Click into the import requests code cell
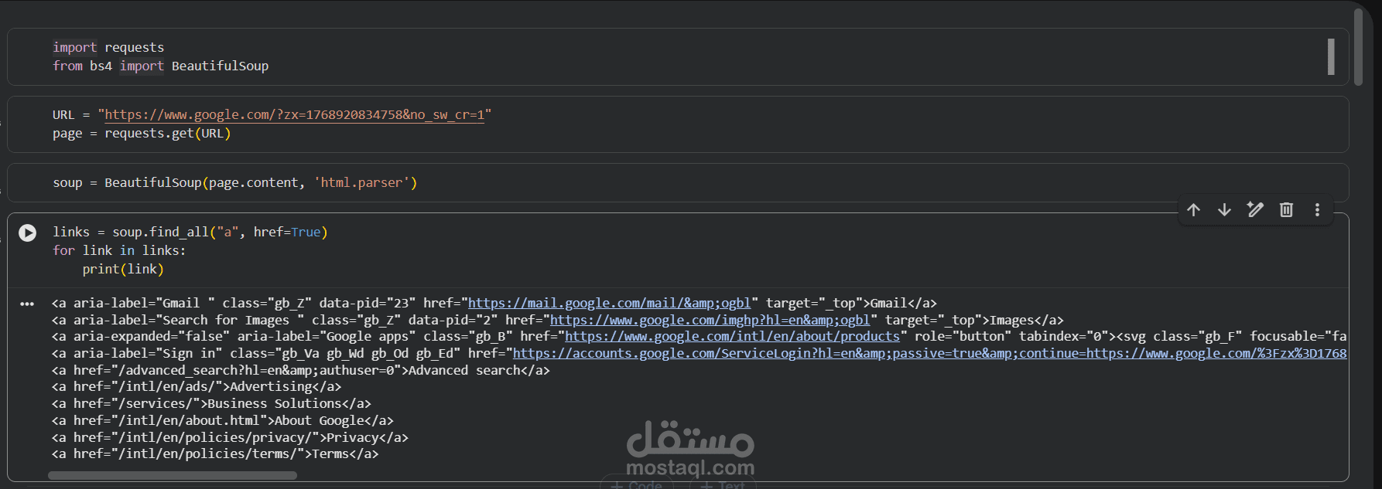Image resolution: width=1382 pixels, height=489 pixels. pos(678,56)
